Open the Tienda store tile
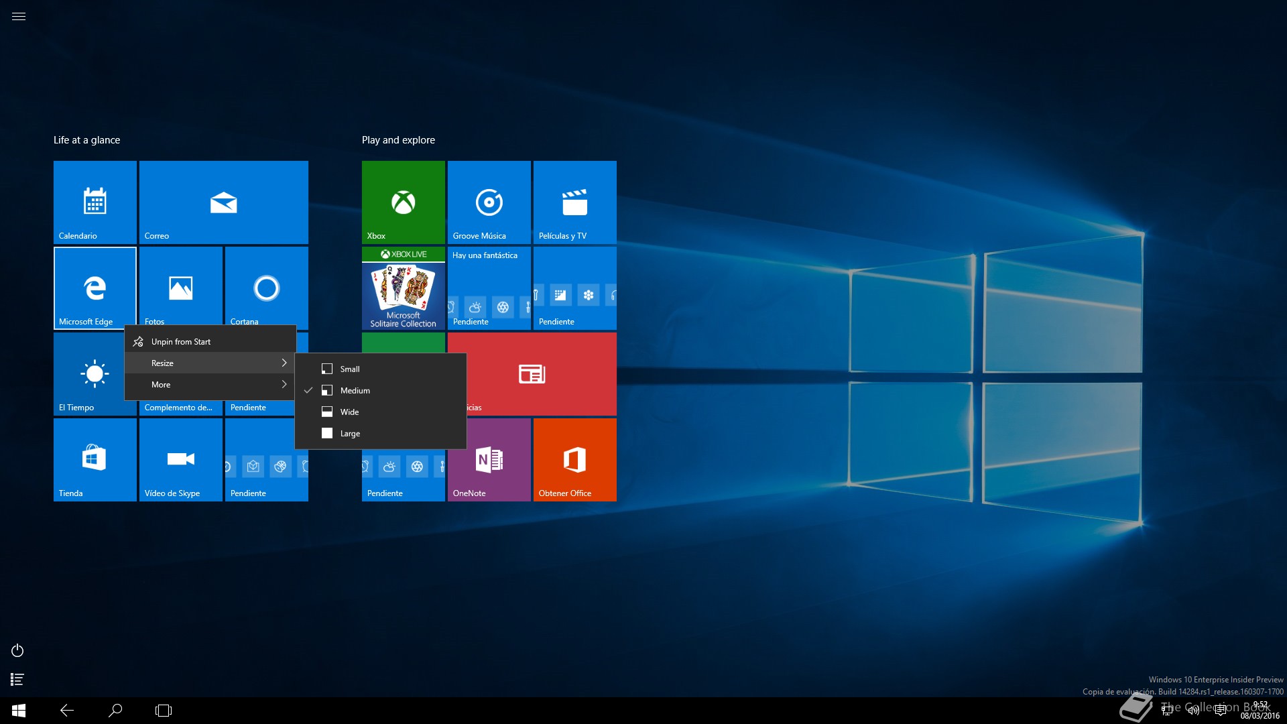Image resolution: width=1287 pixels, height=724 pixels. tap(95, 460)
